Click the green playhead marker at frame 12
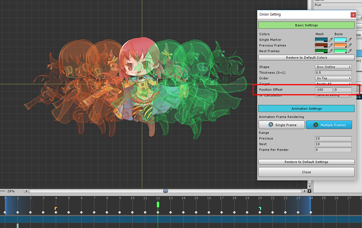The image size is (362, 228). 158,205
